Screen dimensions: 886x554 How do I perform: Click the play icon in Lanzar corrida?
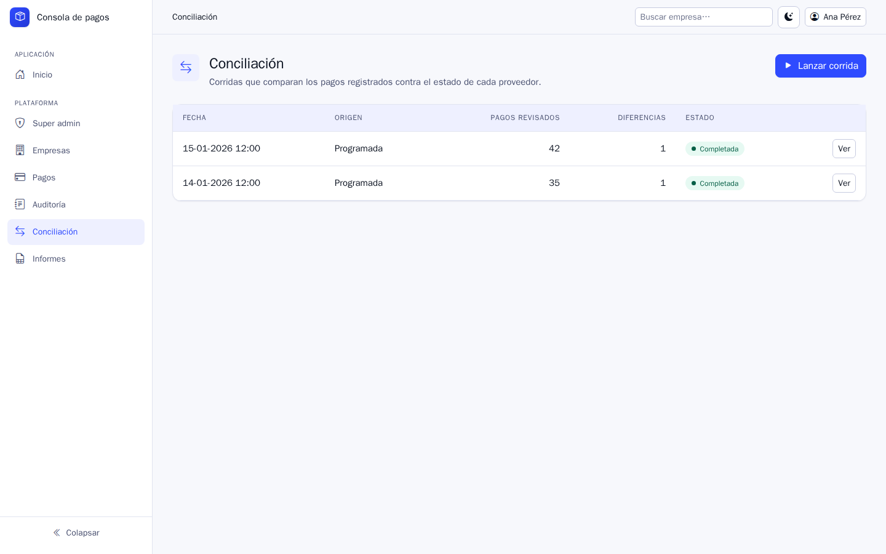pyautogui.click(x=788, y=65)
